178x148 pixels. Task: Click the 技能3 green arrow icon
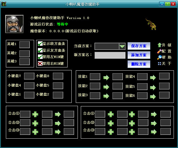[x=106, y=96]
